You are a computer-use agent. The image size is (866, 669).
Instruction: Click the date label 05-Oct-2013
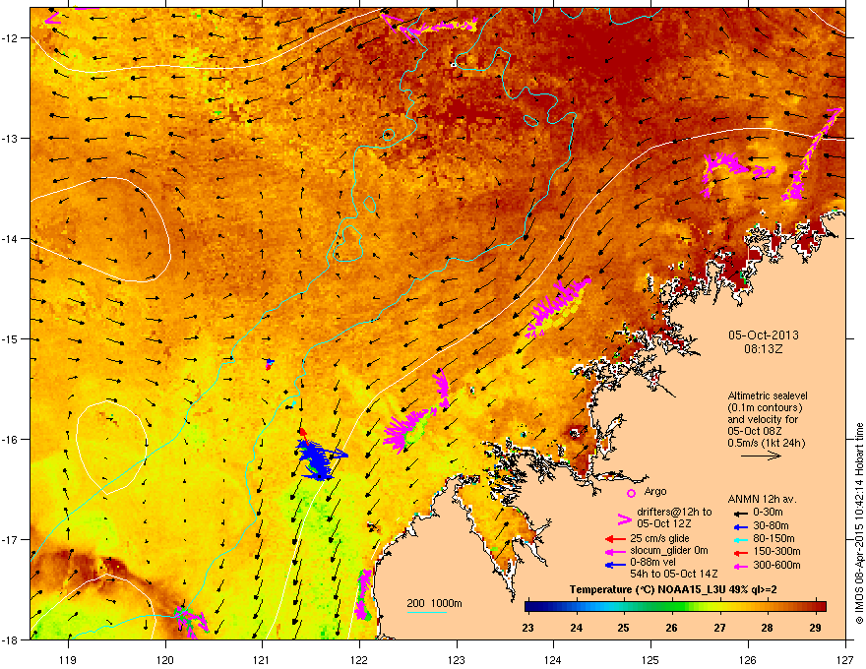pyautogui.click(x=764, y=335)
